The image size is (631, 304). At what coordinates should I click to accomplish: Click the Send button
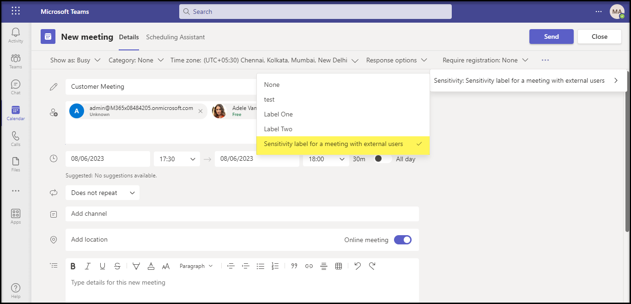click(x=551, y=36)
